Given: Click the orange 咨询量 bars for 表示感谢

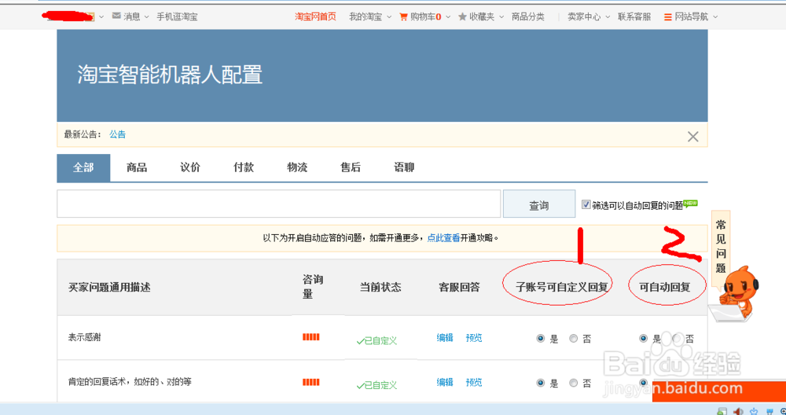Looking at the screenshot, I should (x=310, y=337).
